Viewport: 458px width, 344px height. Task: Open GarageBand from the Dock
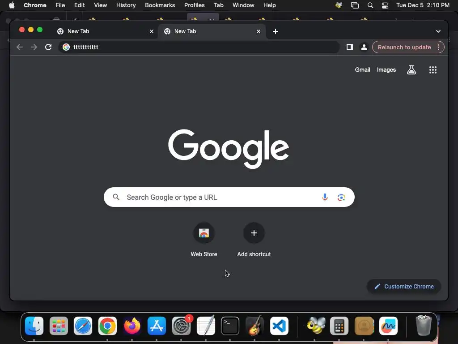[x=254, y=326]
